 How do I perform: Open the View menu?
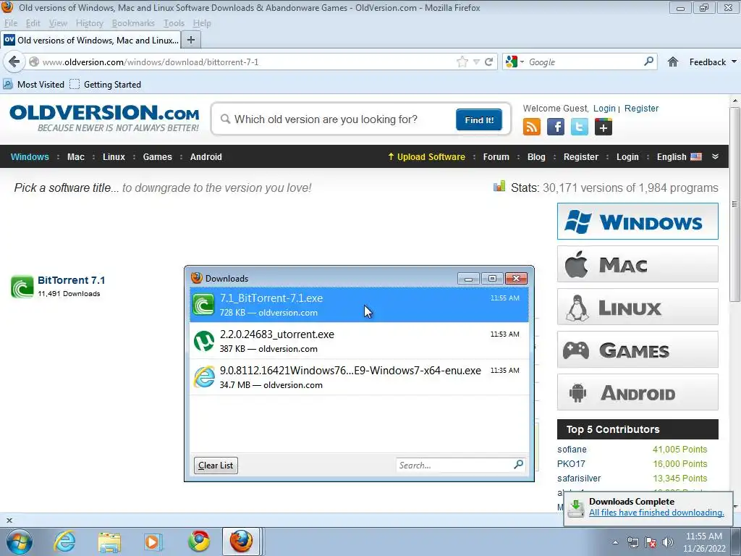(x=58, y=23)
